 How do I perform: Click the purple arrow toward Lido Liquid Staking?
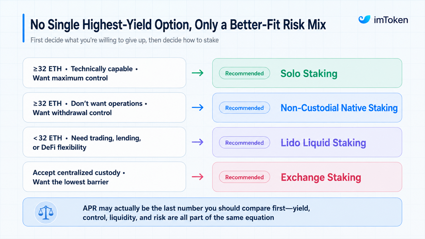pyautogui.click(x=198, y=142)
